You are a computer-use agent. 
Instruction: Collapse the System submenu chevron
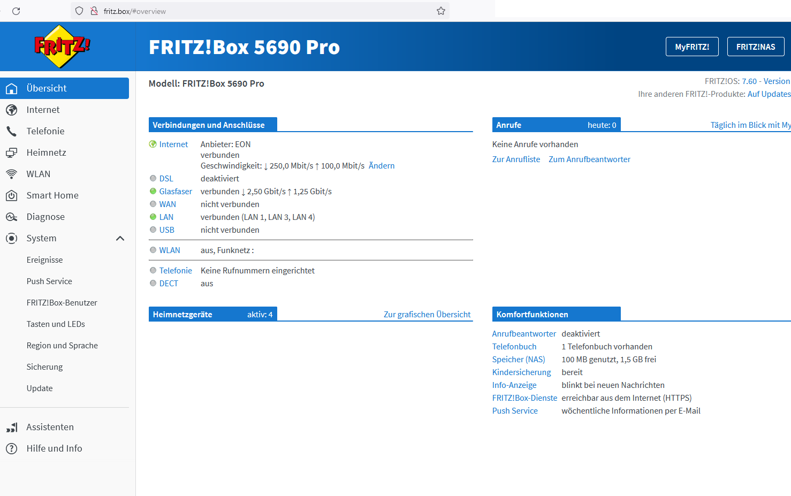tap(120, 238)
